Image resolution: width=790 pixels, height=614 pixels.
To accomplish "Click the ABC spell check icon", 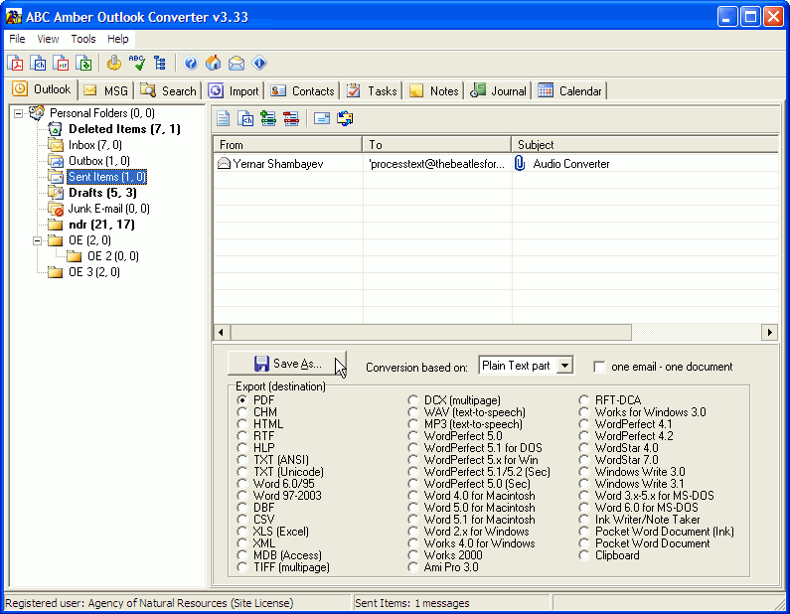I will (137, 64).
